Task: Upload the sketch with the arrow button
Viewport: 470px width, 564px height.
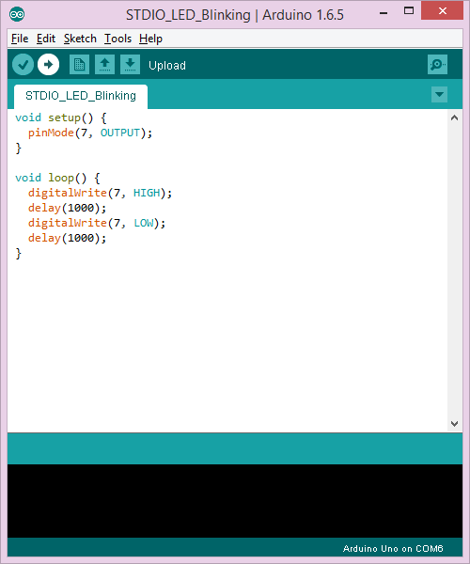Action: click(x=49, y=65)
